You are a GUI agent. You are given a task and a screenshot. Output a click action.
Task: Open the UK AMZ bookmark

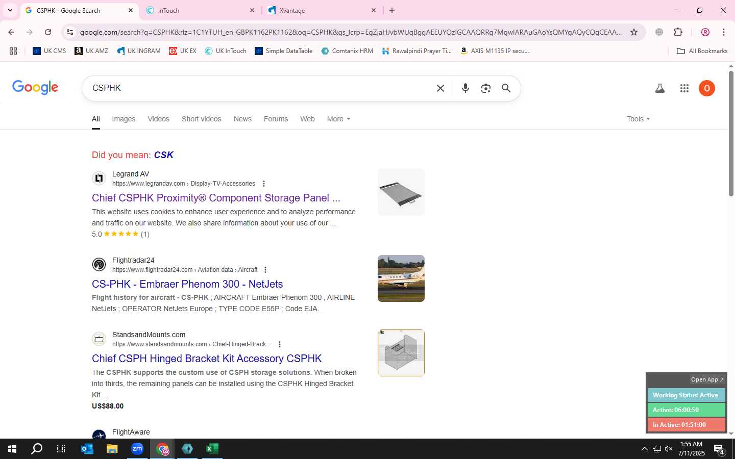(x=91, y=51)
